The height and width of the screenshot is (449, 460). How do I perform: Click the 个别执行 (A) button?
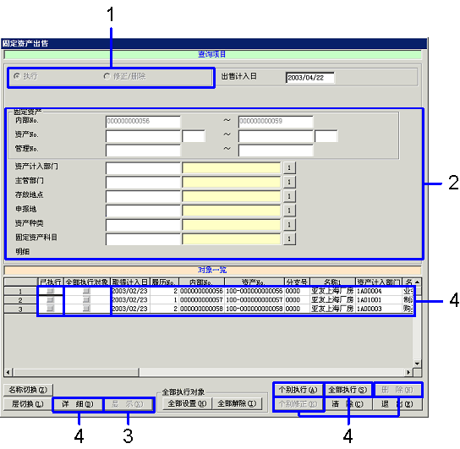[x=298, y=390]
